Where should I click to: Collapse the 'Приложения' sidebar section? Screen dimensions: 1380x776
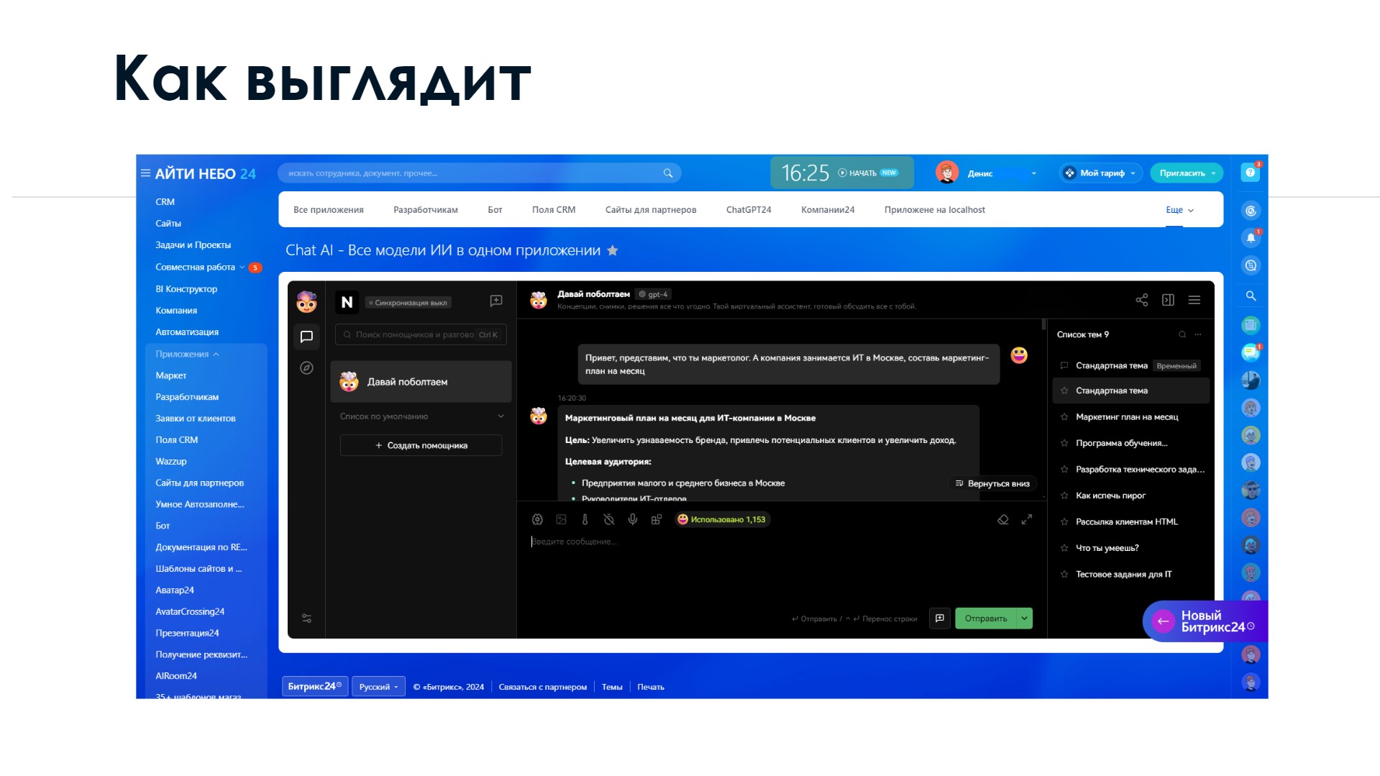pyautogui.click(x=188, y=354)
